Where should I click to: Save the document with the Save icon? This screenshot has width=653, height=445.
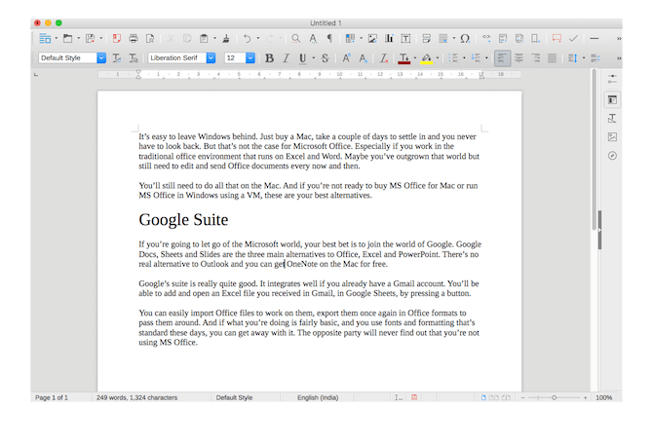click(x=90, y=39)
